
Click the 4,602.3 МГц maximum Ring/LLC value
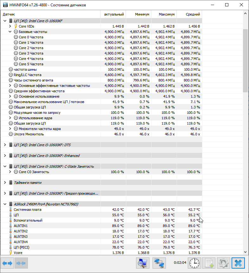pos(165,75)
